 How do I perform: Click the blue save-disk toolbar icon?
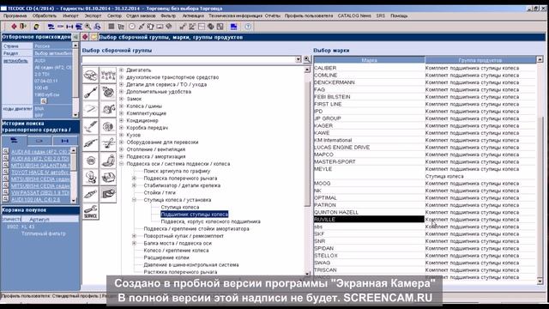click(x=233, y=27)
